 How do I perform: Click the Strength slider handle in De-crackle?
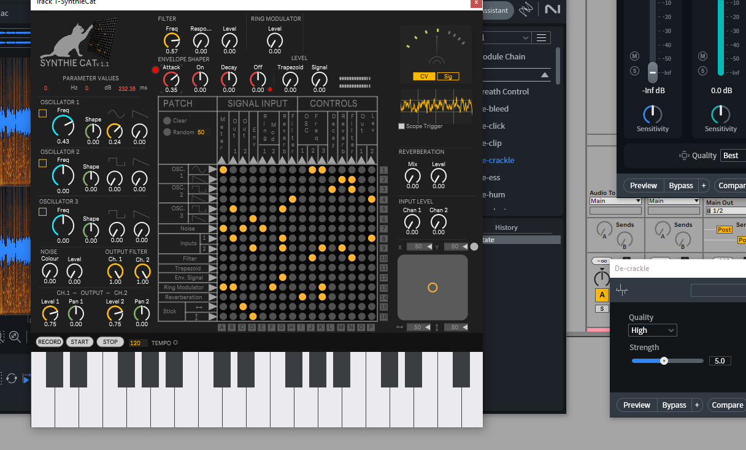664,361
